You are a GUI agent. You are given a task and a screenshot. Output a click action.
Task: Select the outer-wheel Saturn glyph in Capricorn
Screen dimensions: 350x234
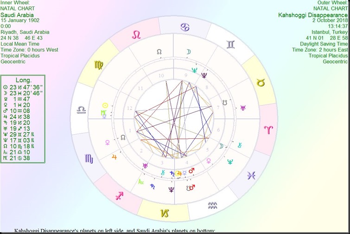click(153, 186)
